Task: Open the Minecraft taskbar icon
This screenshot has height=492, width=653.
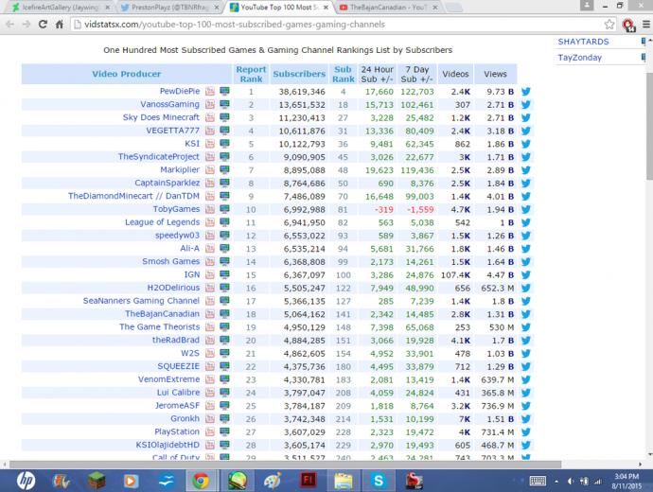Action: coord(96,481)
